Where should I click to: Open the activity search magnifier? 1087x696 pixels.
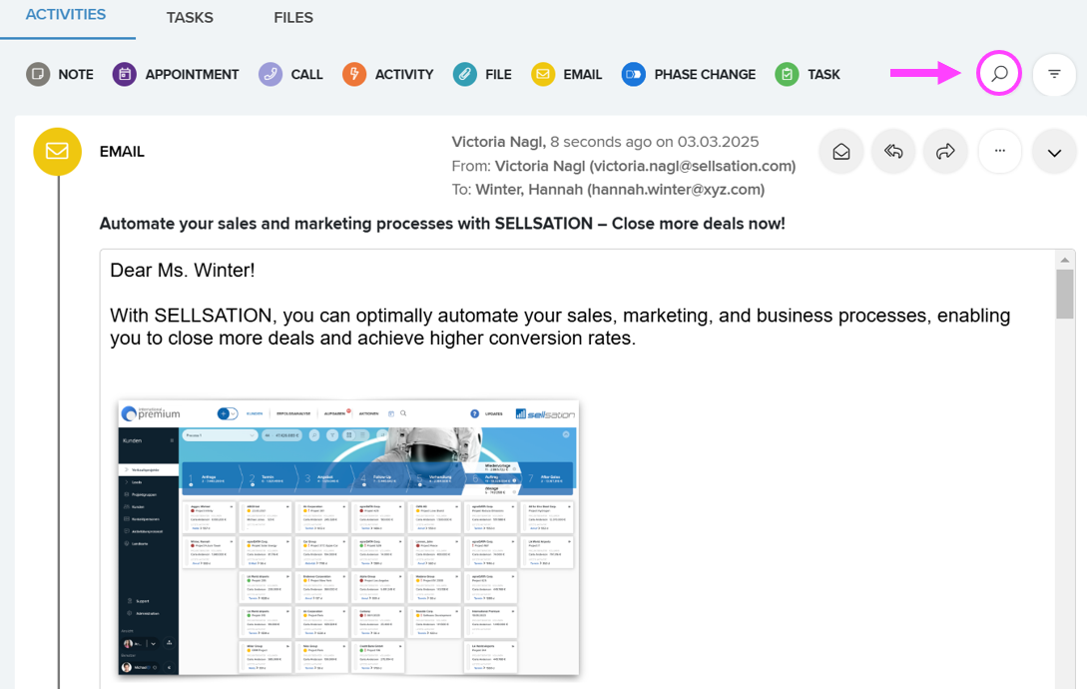(x=999, y=74)
